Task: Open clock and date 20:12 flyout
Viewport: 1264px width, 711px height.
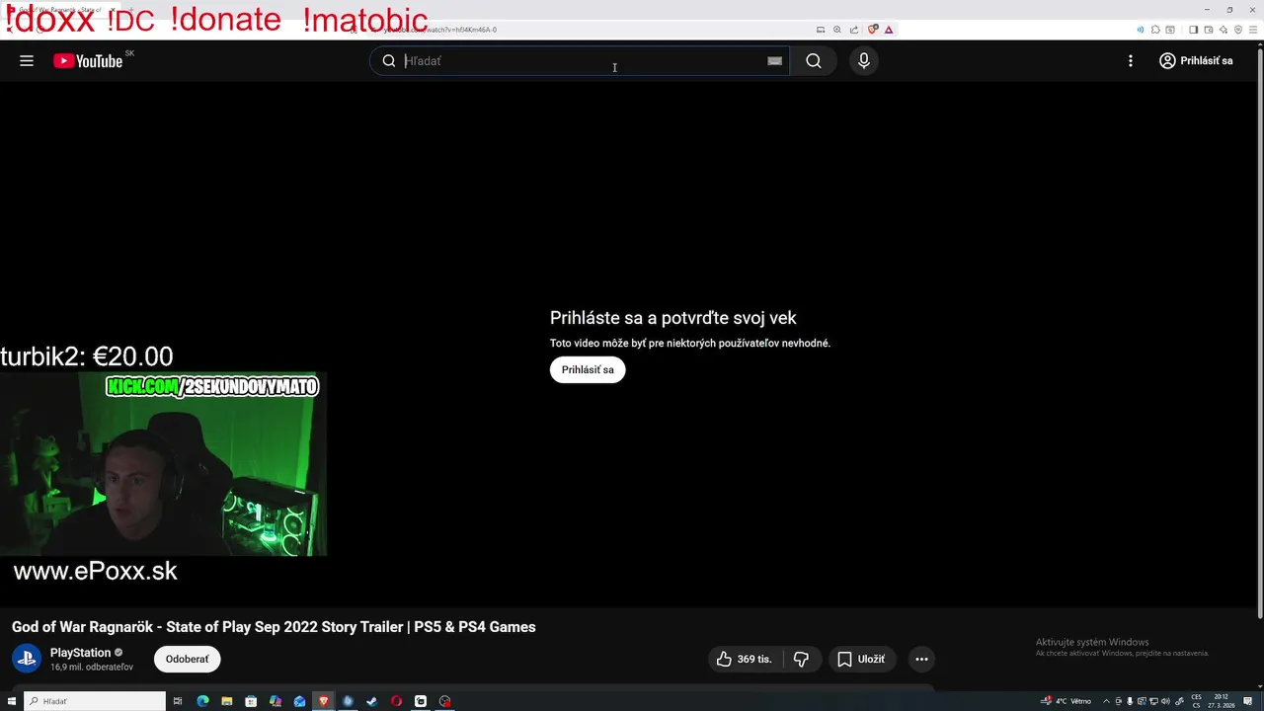Action: [1222, 701]
